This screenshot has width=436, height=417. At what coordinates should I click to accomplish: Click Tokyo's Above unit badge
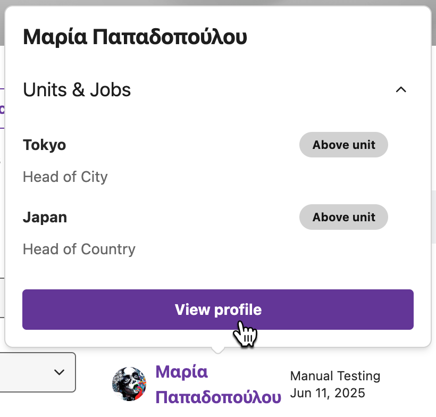[x=343, y=145]
